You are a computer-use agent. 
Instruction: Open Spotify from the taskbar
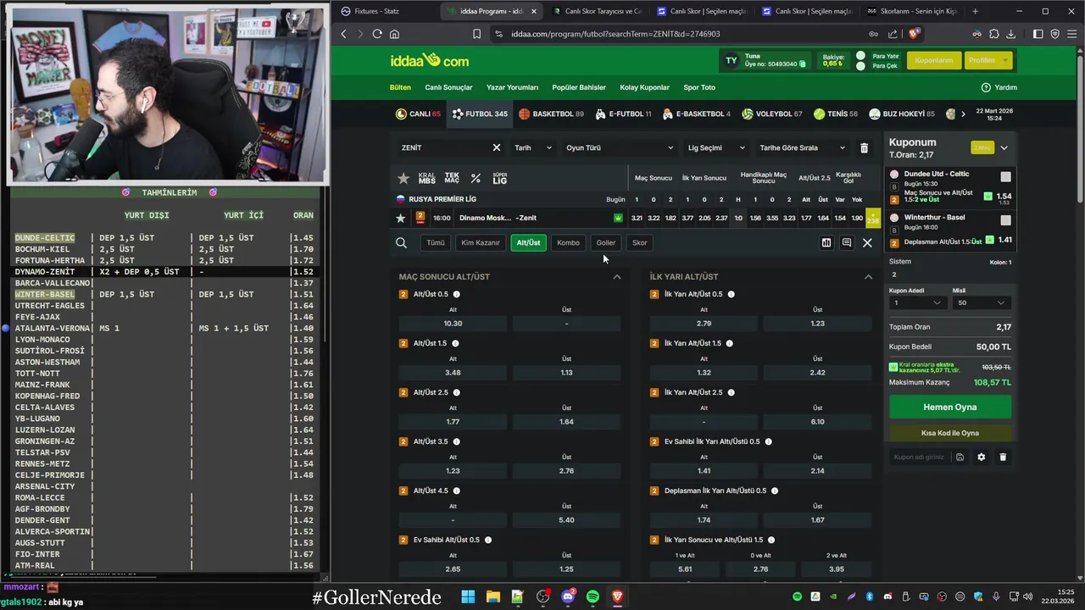[x=593, y=597]
